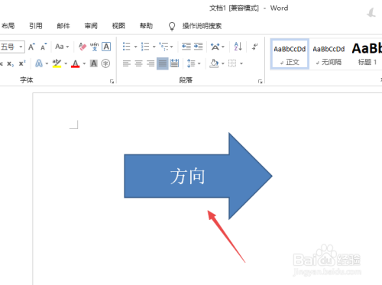Apply distributed alignment
The height and width of the screenshot is (285, 382).
point(174,63)
